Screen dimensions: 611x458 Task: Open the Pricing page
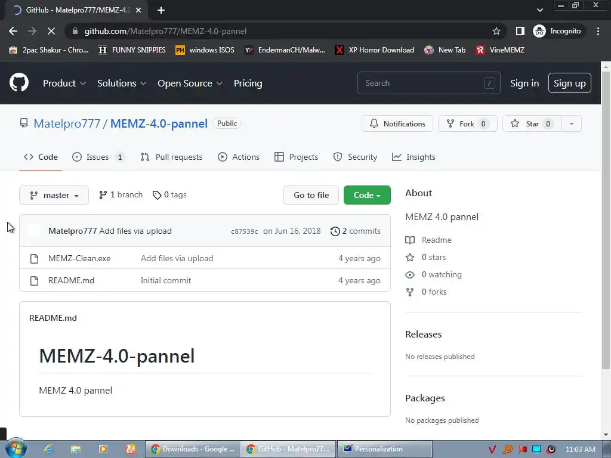click(248, 83)
